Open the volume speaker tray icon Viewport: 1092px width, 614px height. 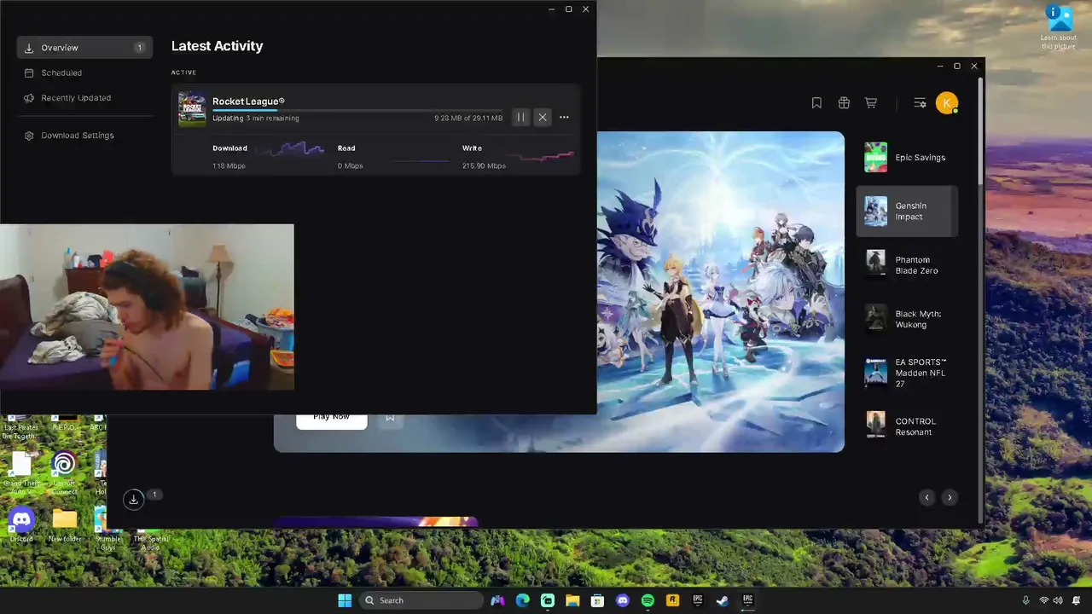[x=1058, y=600]
